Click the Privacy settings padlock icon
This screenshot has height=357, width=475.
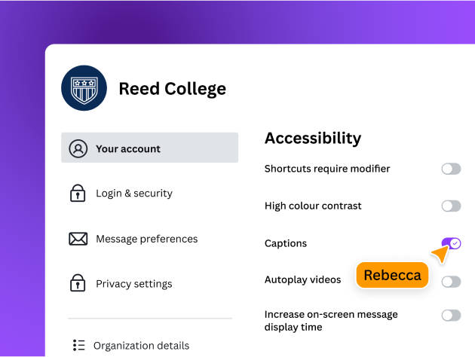tap(78, 284)
